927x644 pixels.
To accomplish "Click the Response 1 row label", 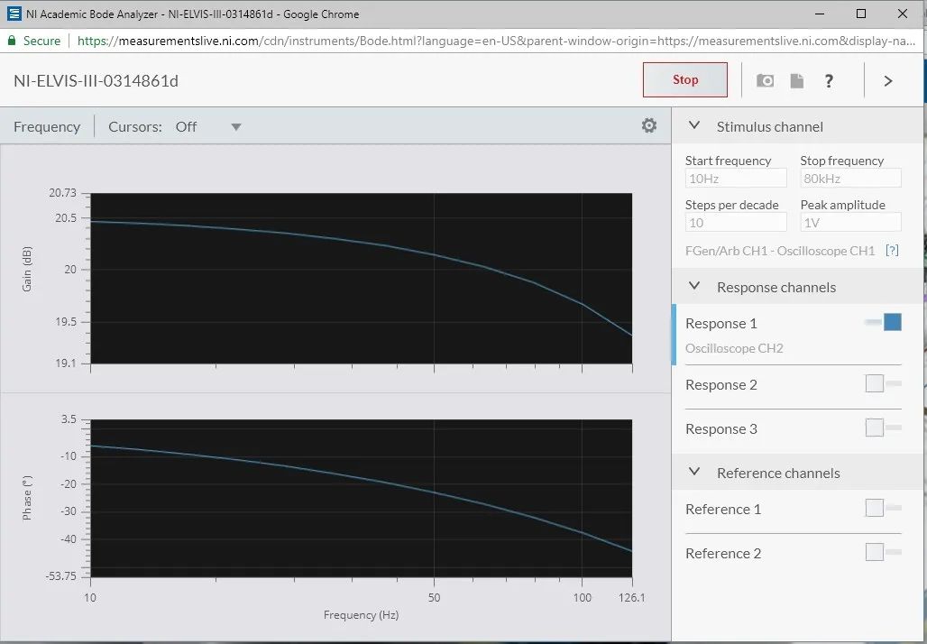I will [x=720, y=323].
